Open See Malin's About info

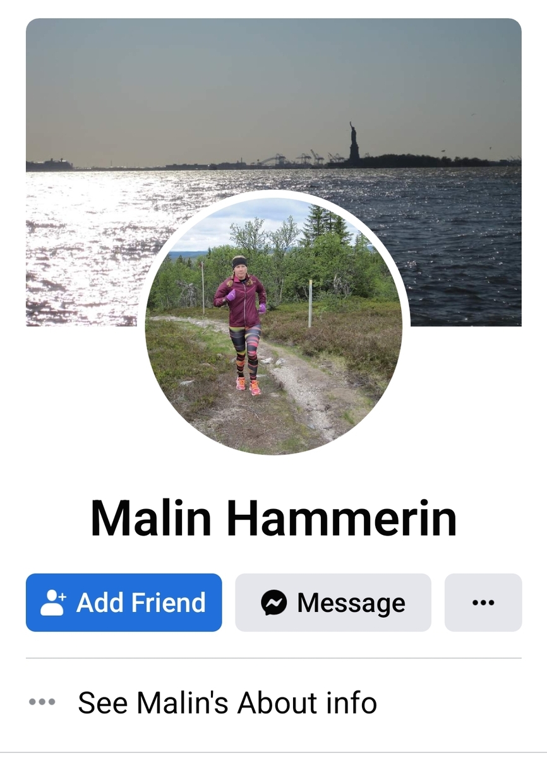point(227,702)
